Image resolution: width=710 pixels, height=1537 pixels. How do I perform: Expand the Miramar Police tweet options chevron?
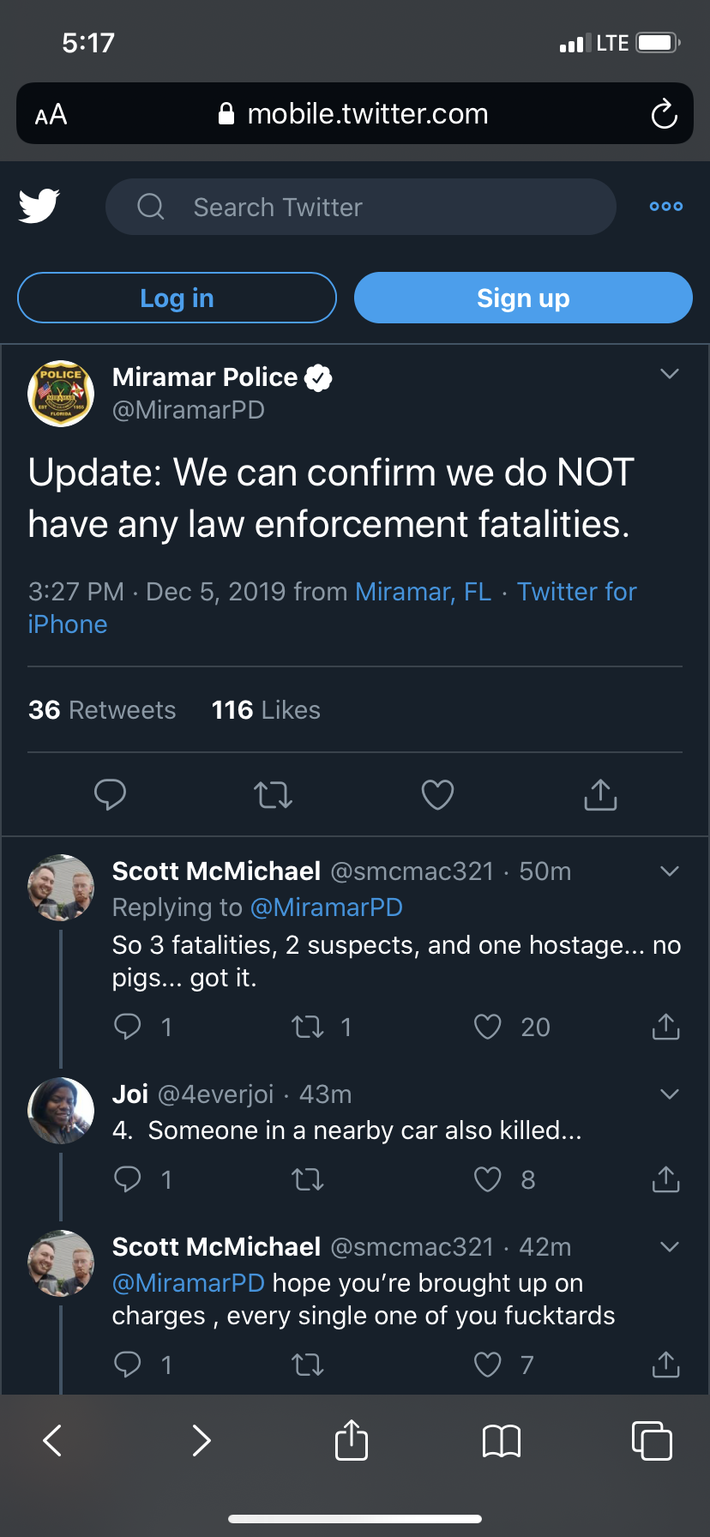point(670,374)
